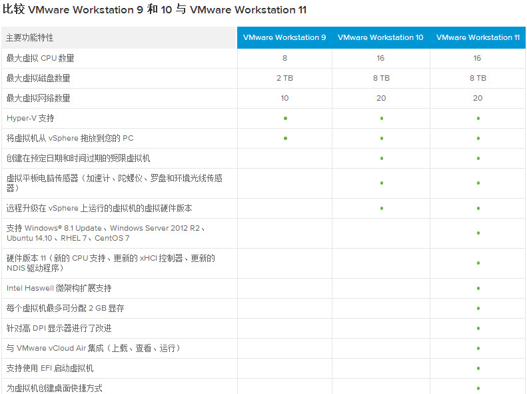Click value '8' in the Workstation 9 column

pyautogui.click(x=284, y=58)
